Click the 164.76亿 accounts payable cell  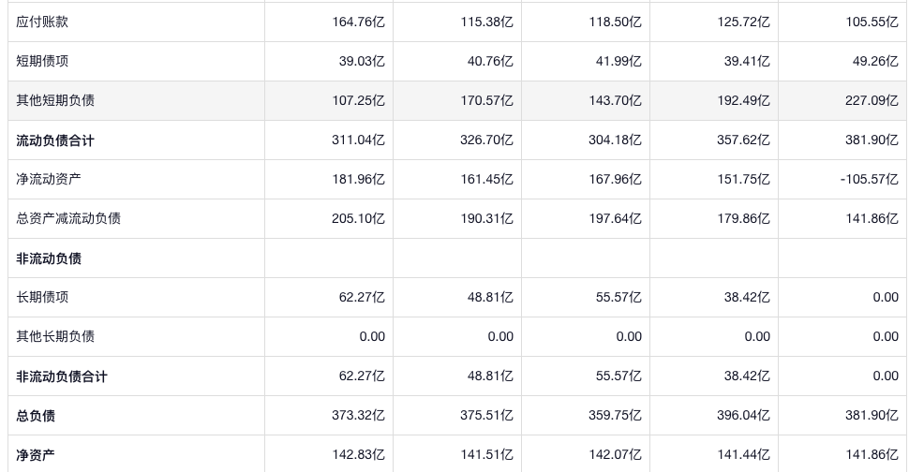(x=358, y=22)
